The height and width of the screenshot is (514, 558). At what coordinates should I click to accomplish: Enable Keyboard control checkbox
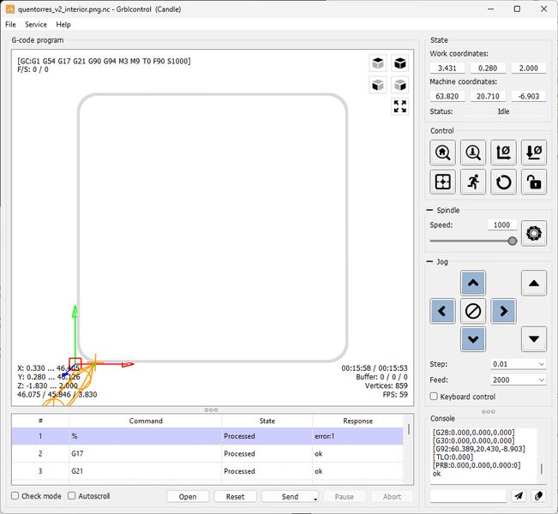pyautogui.click(x=434, y=397)
